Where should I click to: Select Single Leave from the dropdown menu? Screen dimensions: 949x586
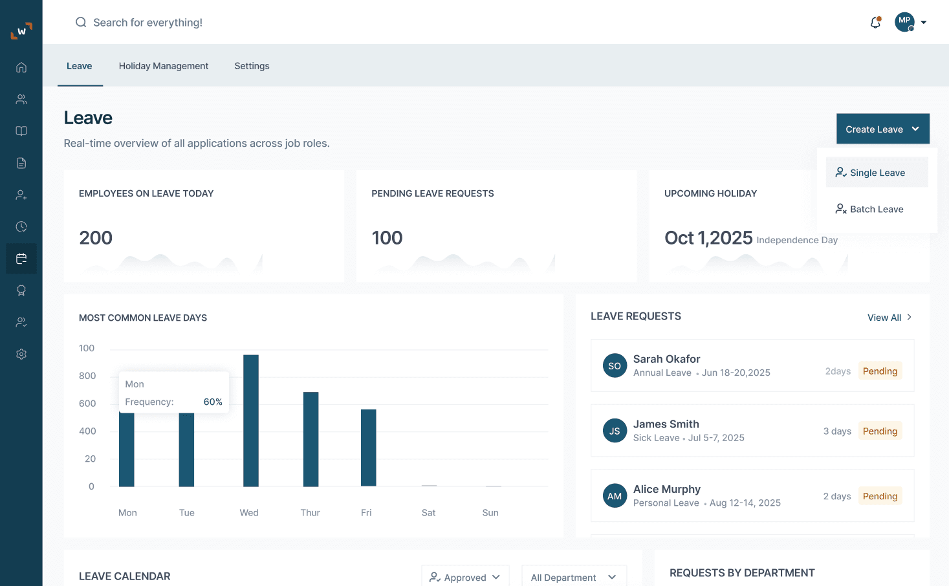click(x=877, y=172)
